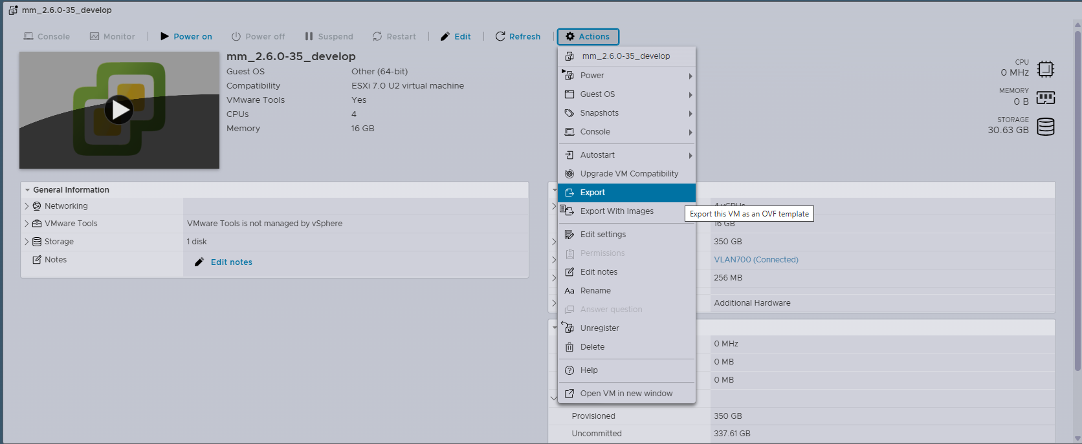Select Unregister menu entry
Viewport: 1082px width, 444px height.
[x=626, y=328]
